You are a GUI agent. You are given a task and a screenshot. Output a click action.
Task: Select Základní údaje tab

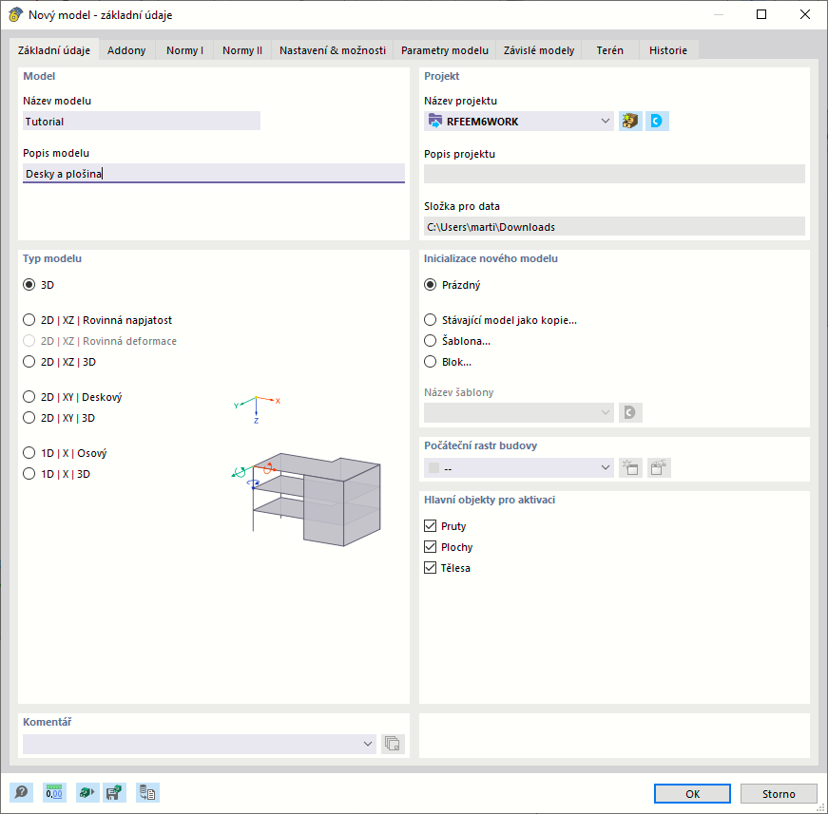(54, 49)
